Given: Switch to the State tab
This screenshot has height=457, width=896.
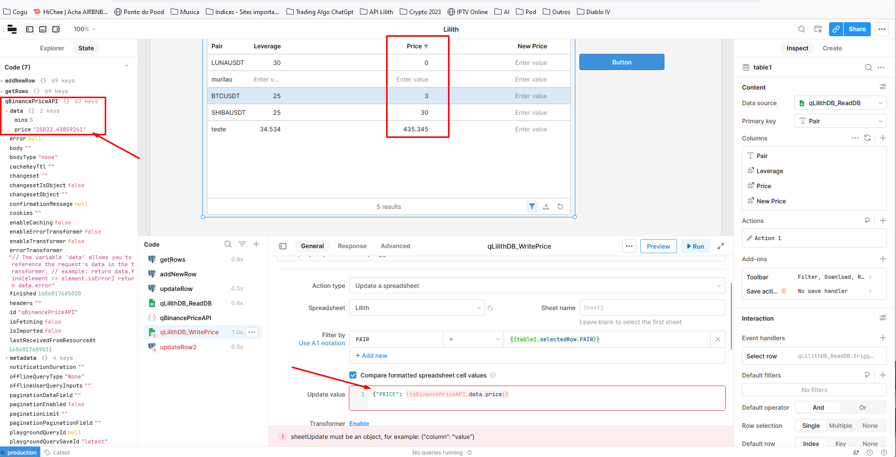Looking at the screenshot, I should pos(86,48).
